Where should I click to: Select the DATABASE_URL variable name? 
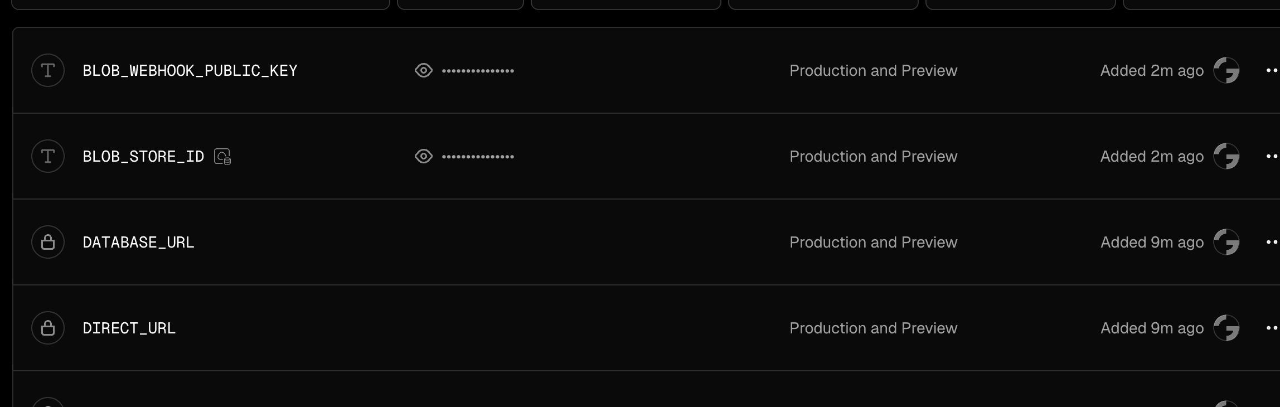(138, 243)
